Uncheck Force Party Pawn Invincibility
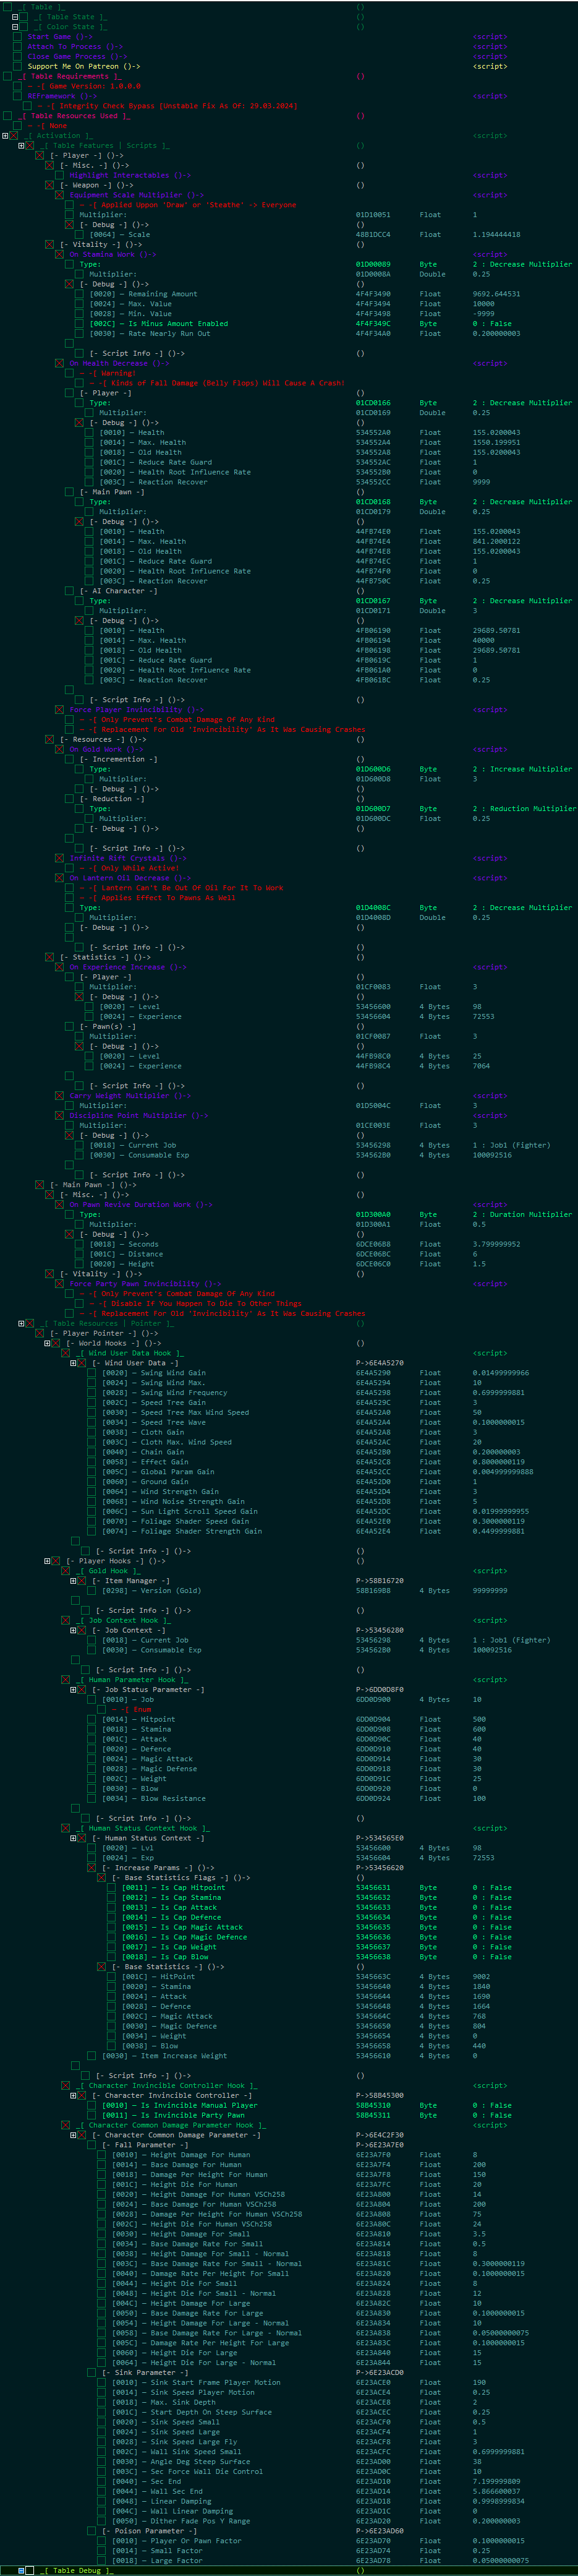Viewport: 578px width, 2576px height. point(59,1283)
